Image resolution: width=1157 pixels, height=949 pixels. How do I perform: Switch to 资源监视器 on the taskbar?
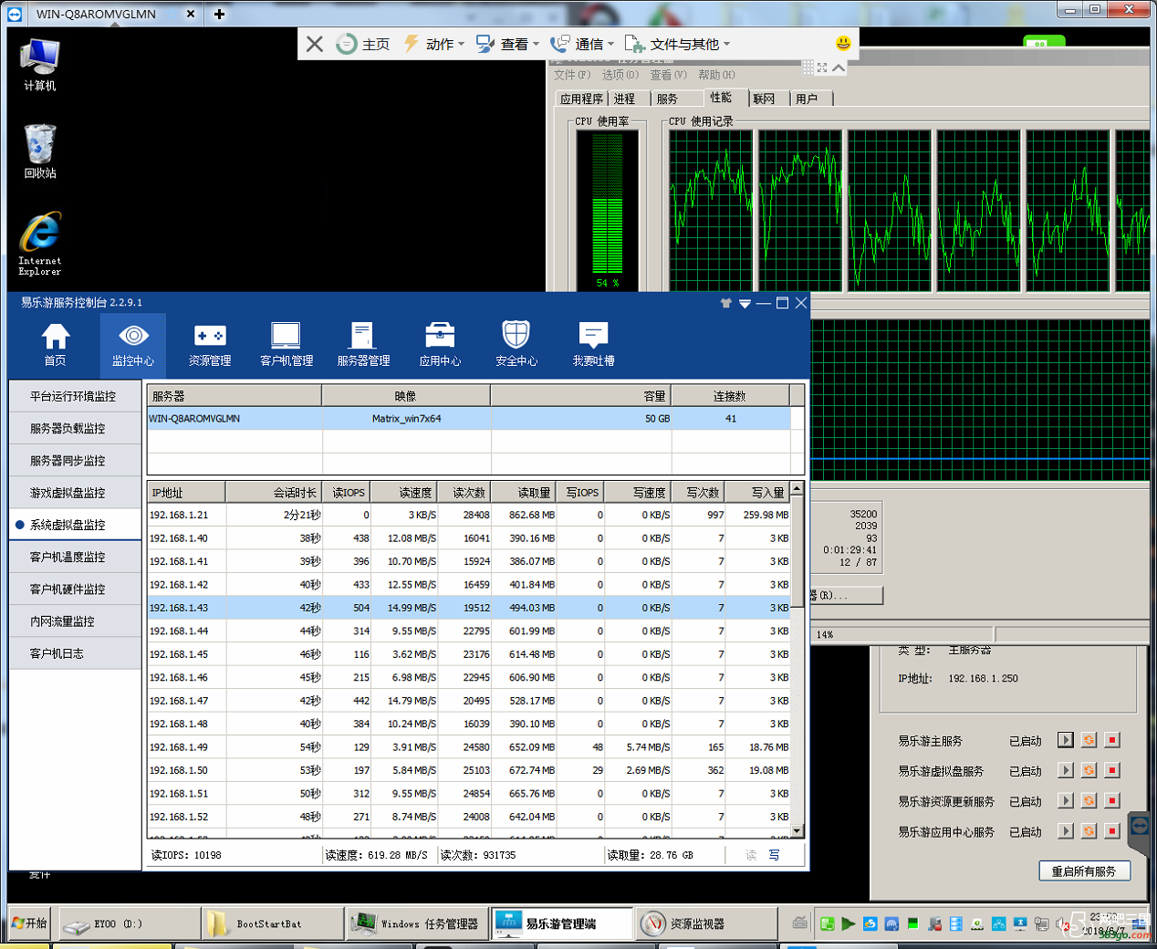coord(707,923)
